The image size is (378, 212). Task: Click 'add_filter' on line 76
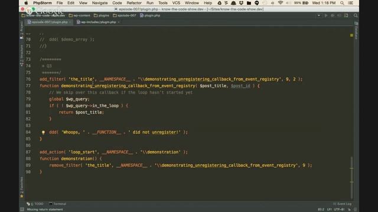(51, 79)
